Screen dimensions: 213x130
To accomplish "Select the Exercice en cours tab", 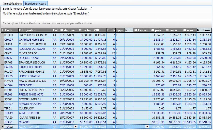I will (35, 4).
